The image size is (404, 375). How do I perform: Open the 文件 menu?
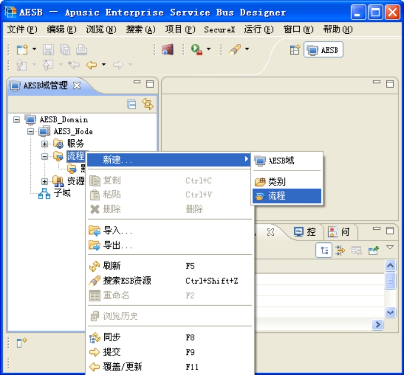pos(22,29)
